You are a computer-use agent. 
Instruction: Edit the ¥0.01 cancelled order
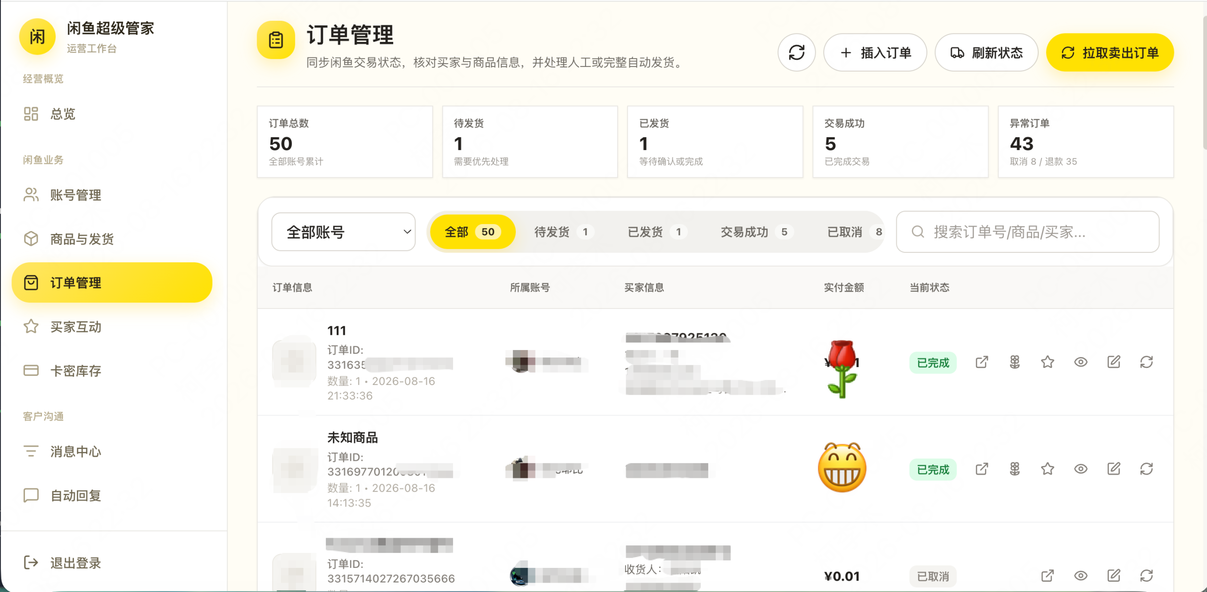[x=1114, y=576]
